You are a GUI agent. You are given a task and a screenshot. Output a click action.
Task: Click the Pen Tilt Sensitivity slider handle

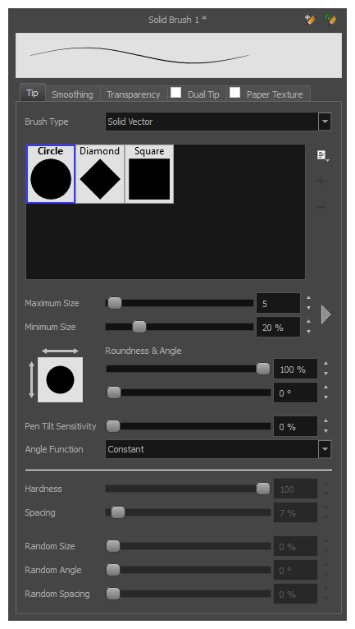(x=113, y=426)
